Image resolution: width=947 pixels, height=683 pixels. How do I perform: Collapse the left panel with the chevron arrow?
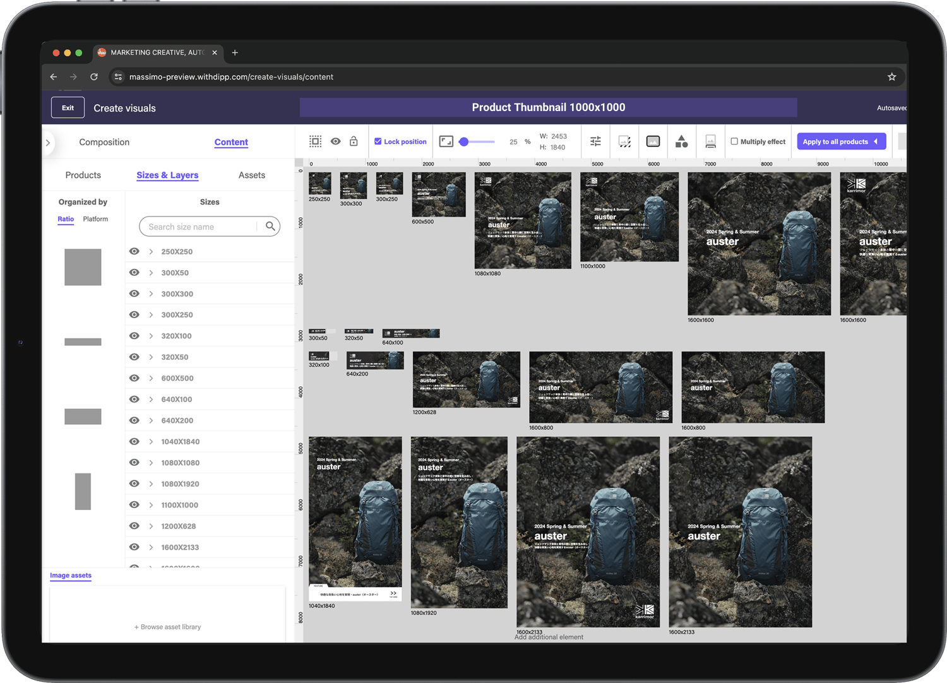coord(49,143)
